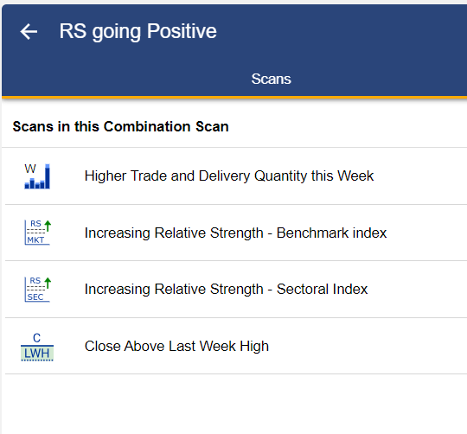This screenshot has width=467, height=434.
Task: Switch to the Scans tab
Action: click(271, 80)
